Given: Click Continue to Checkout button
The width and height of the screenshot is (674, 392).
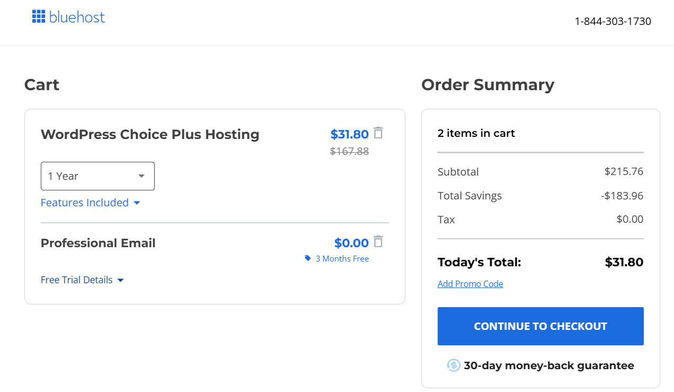Looking at the screenshot, I should [540, 326].
